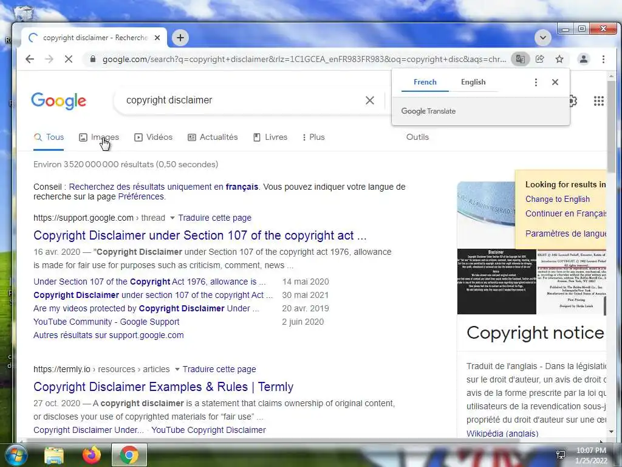Launch Firefox from the taskbar
The width and height of the screenshot is (622, 467).
point(92,455)
